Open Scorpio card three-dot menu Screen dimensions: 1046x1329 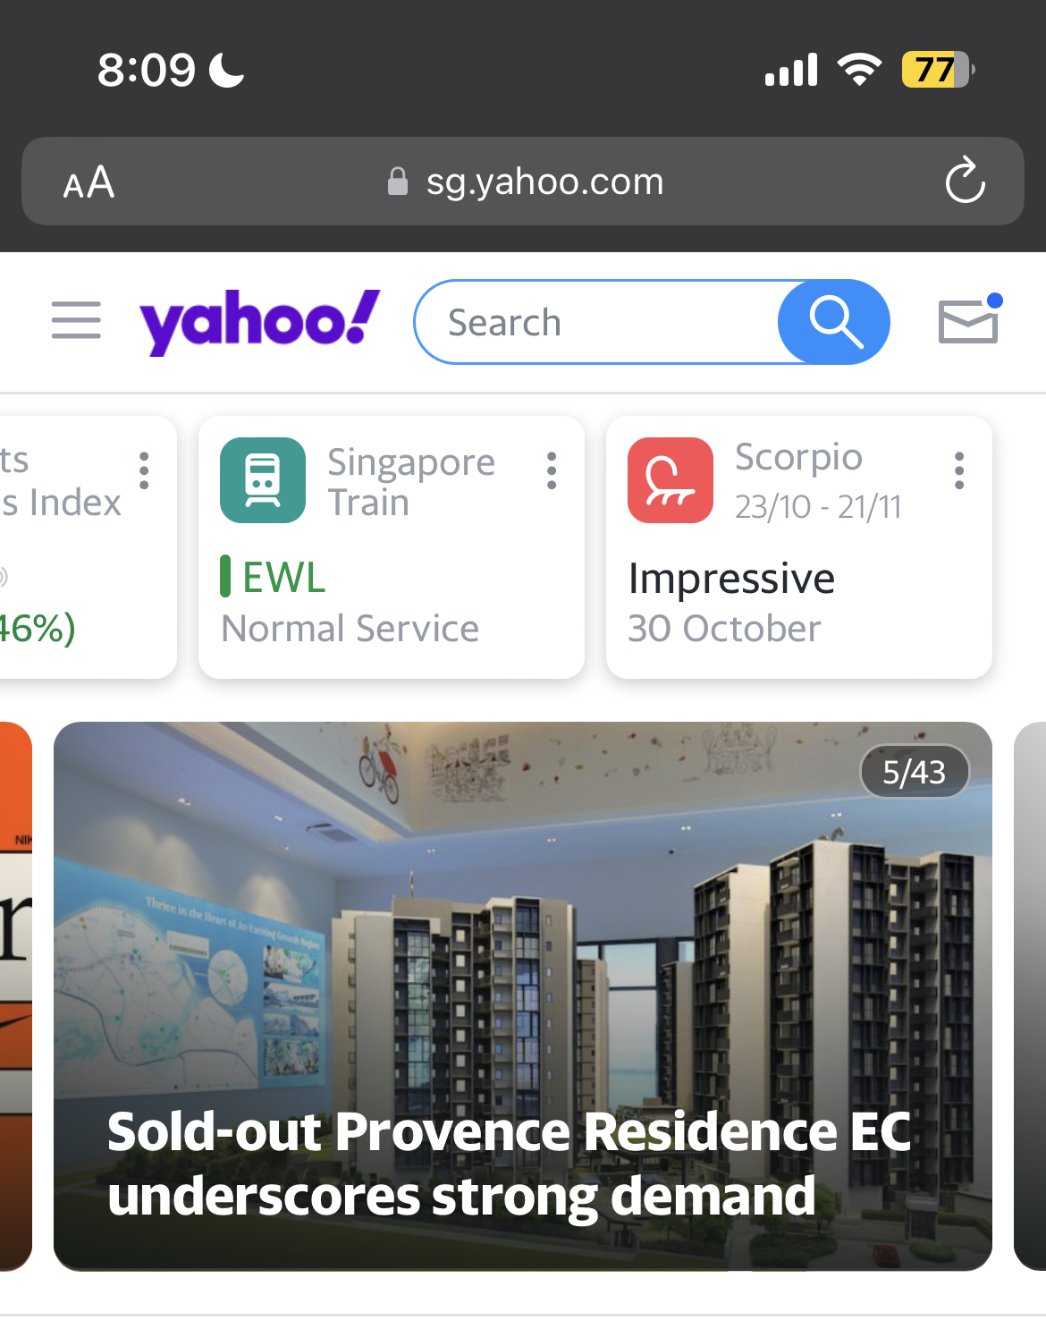[x=959, y=470]
